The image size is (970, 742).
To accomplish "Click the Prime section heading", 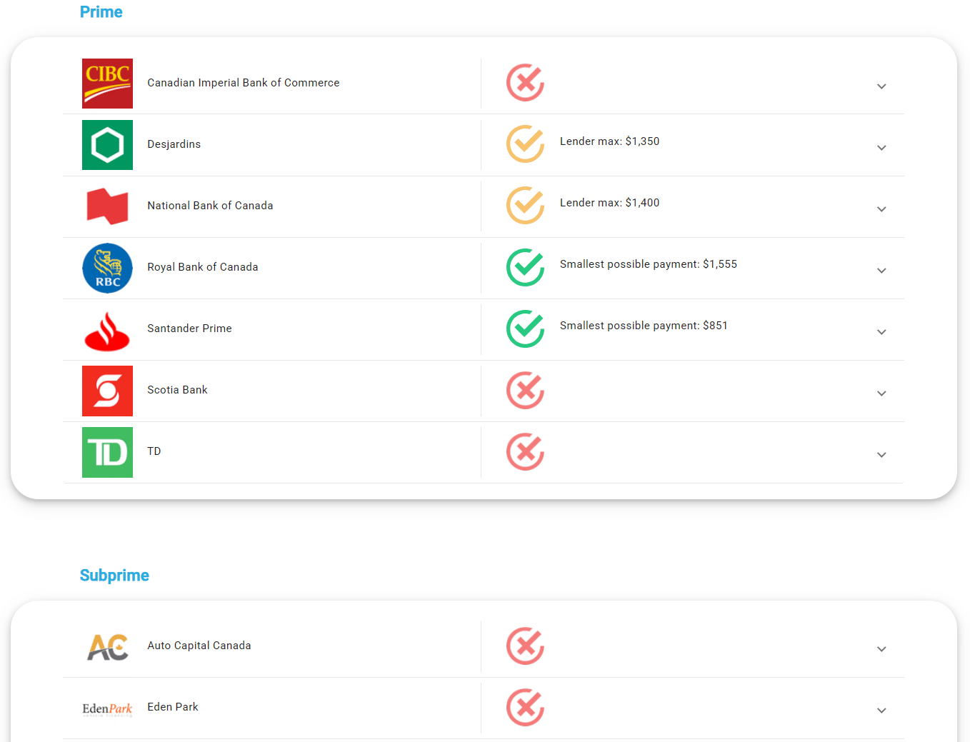I will (x=101, y=12).
